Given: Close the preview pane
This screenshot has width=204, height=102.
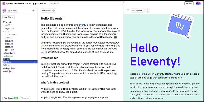Looking at the screenshot, I should (202, 11).
